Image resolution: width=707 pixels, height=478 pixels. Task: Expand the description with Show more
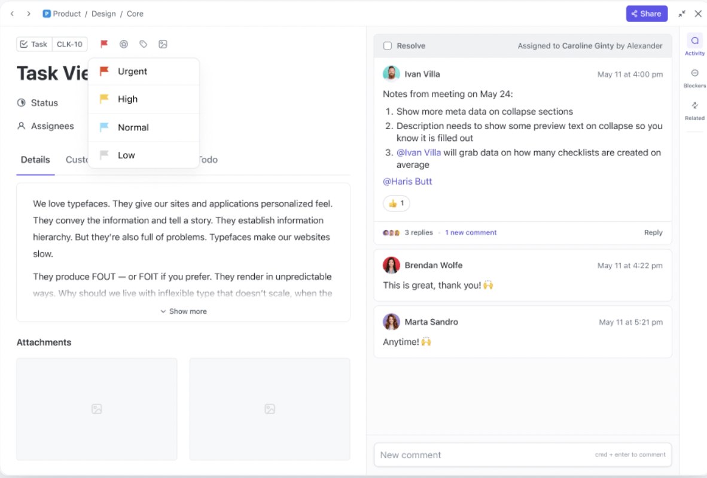[183, 311]
